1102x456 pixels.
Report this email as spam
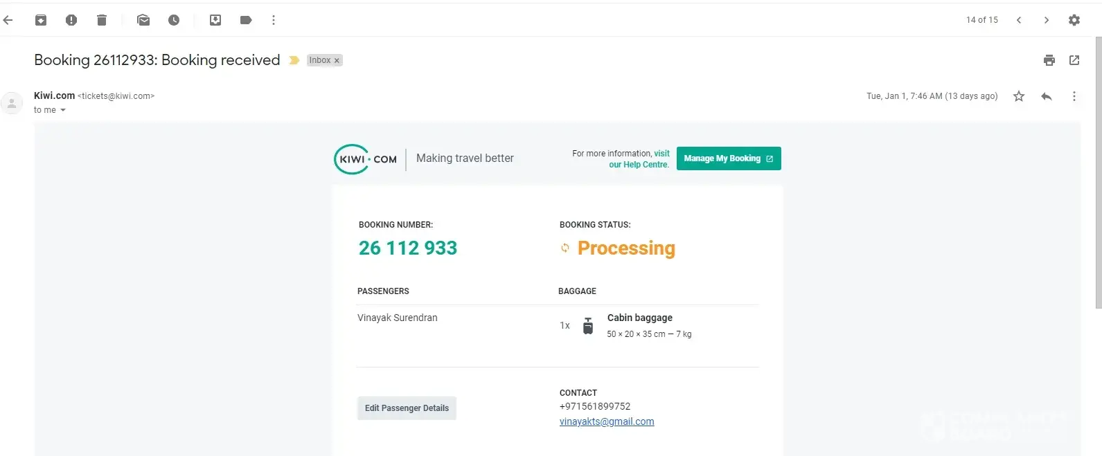point(71,20)
